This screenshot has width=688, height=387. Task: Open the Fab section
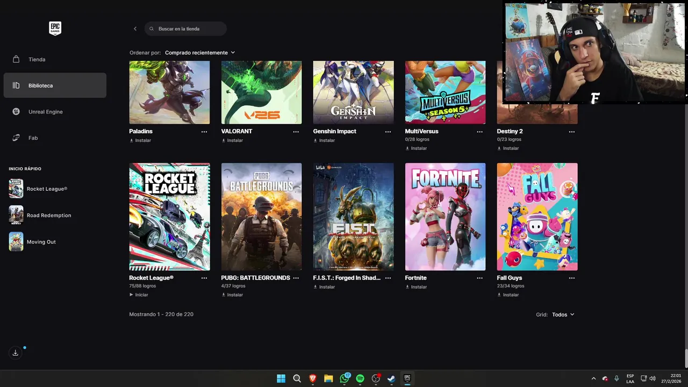pos(55,138)
